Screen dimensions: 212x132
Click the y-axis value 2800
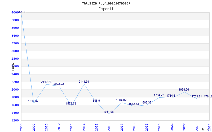pyautogui.click(x=15, y=59)
